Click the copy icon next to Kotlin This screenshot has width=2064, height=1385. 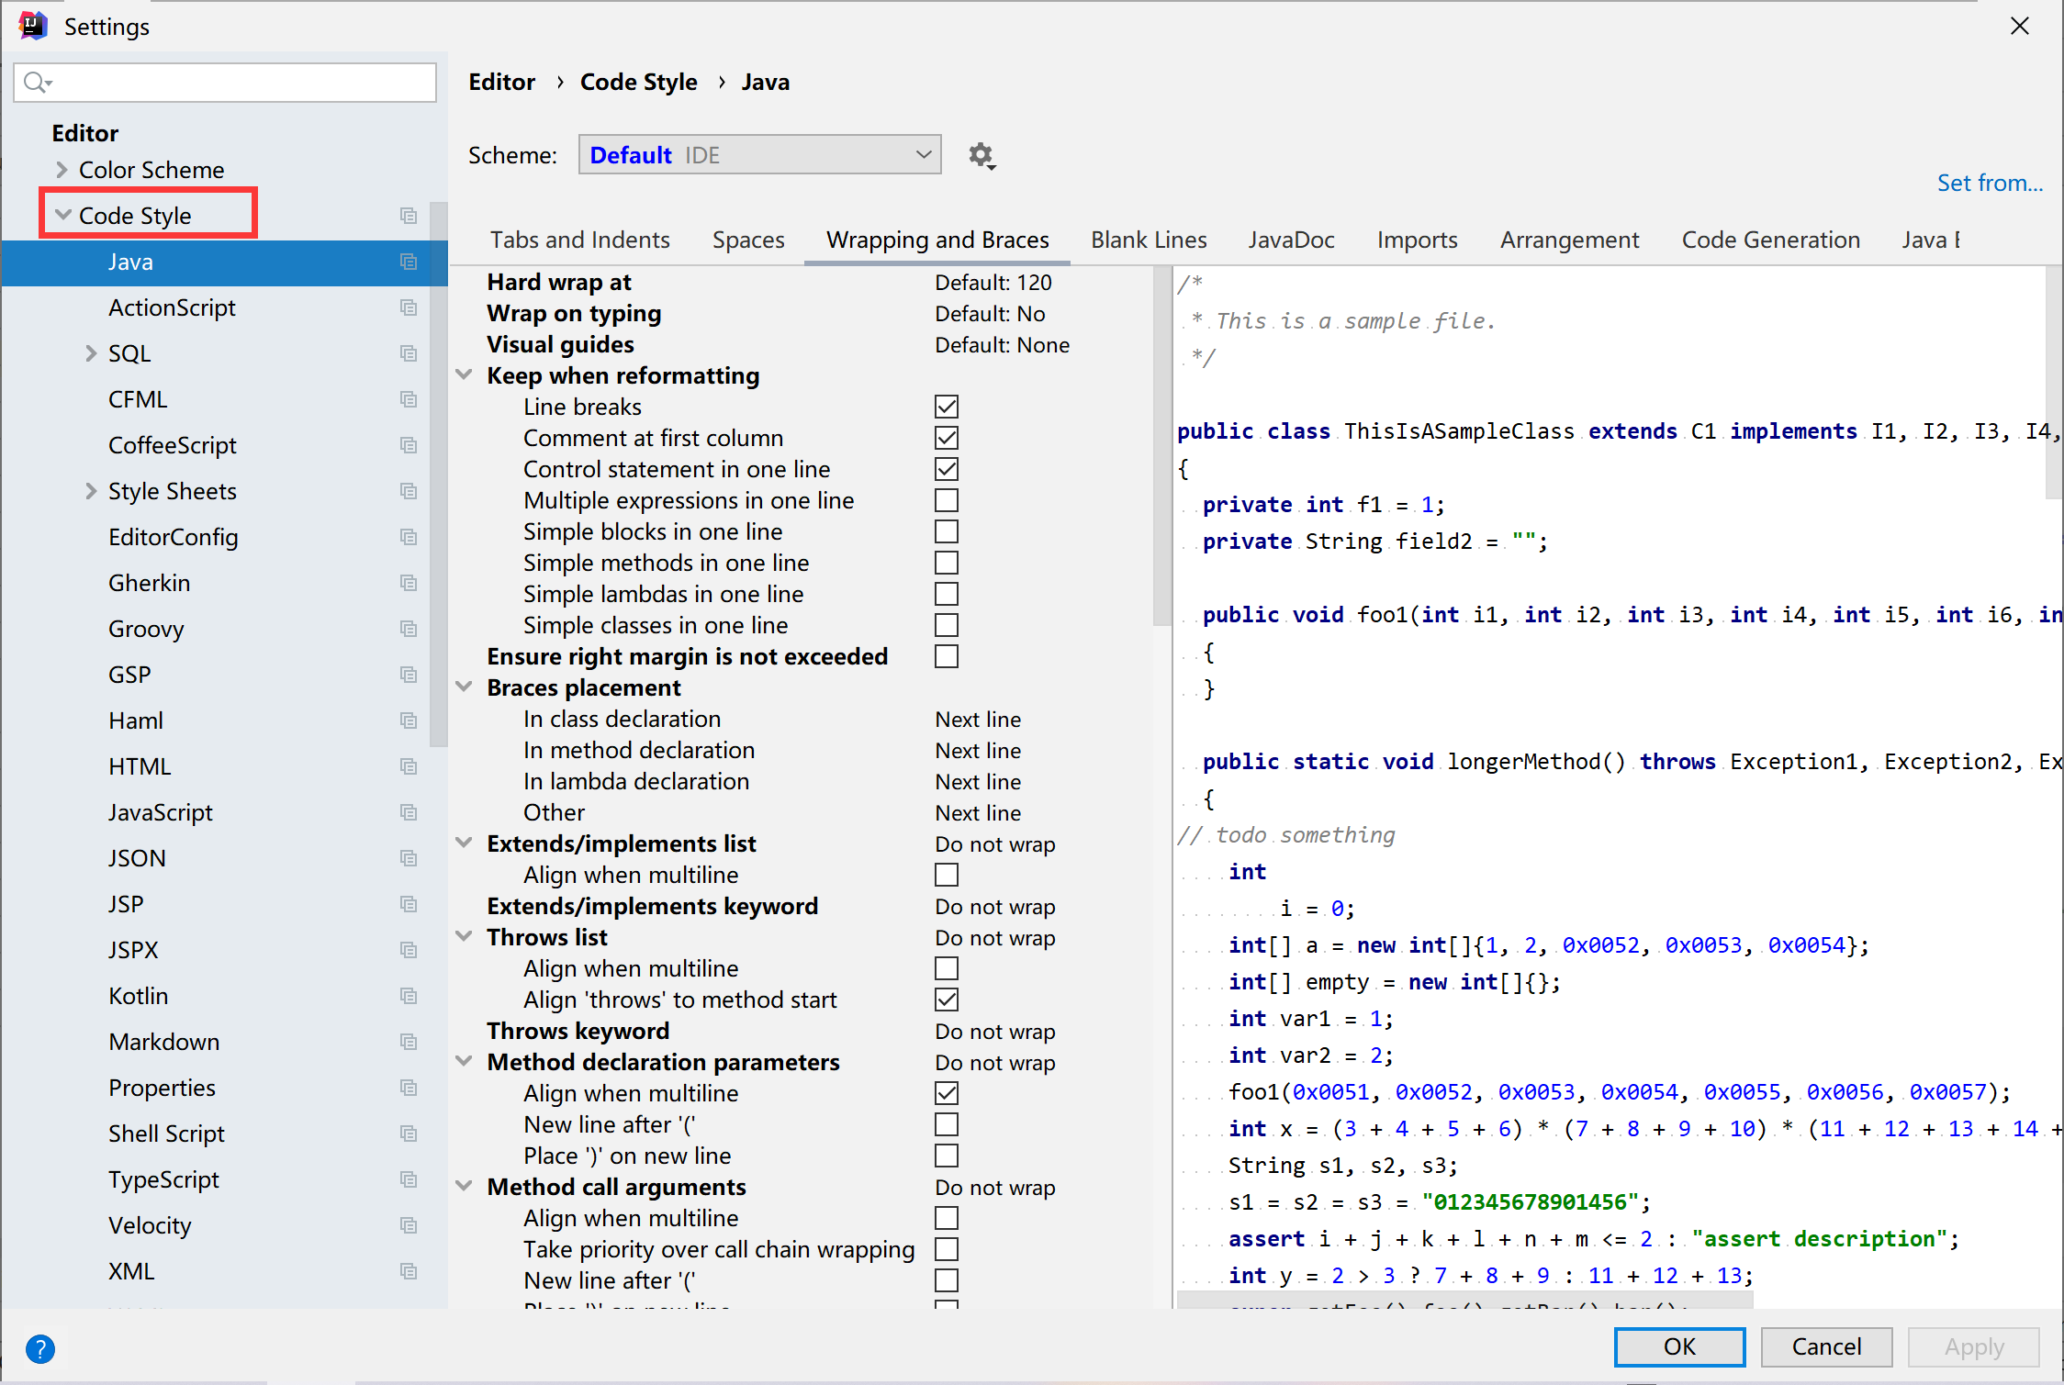(x=409, y=996)
